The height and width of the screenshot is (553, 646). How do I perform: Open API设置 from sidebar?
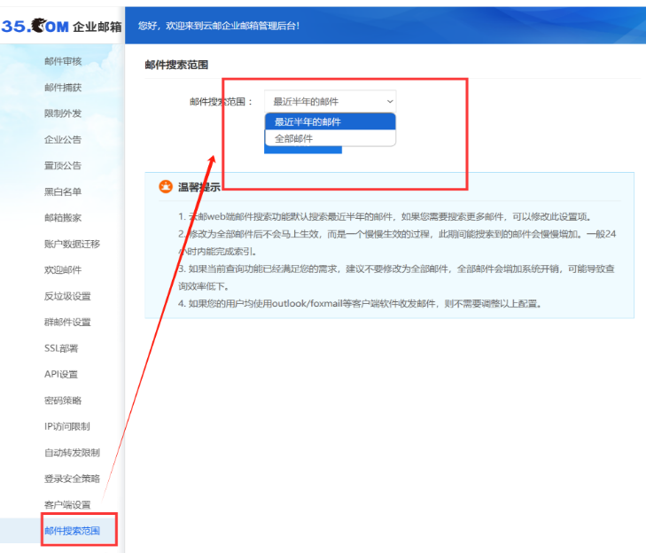(x=61, y=374)
